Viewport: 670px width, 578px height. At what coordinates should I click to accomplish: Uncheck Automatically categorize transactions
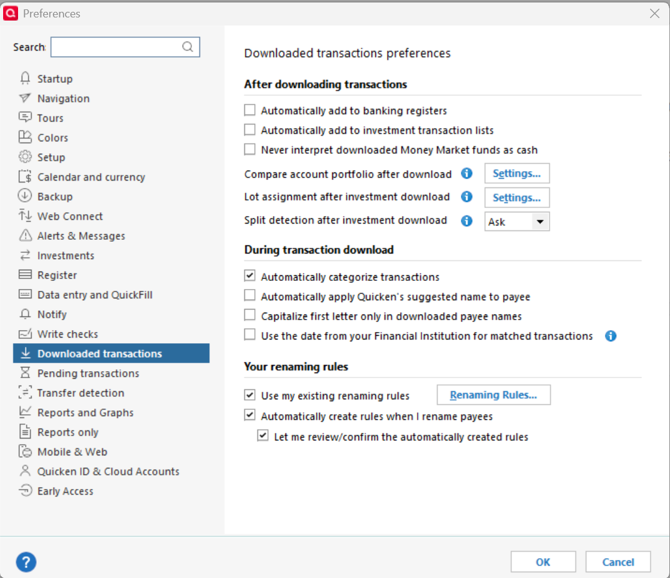coord(249,276)
